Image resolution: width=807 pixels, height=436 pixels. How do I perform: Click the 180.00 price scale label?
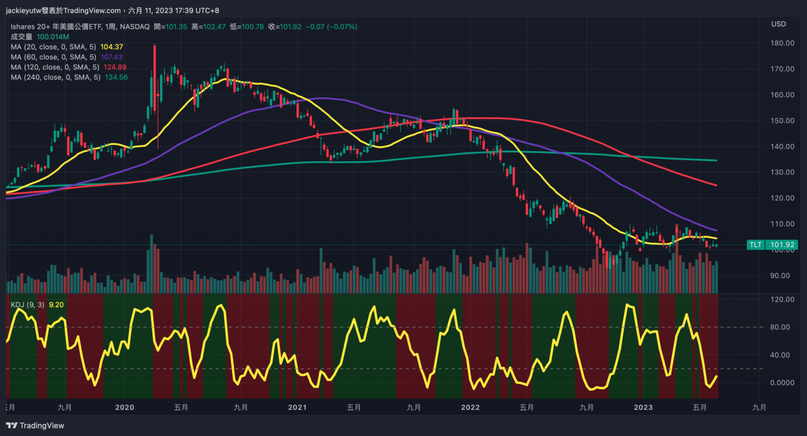[x=782, y=43]
